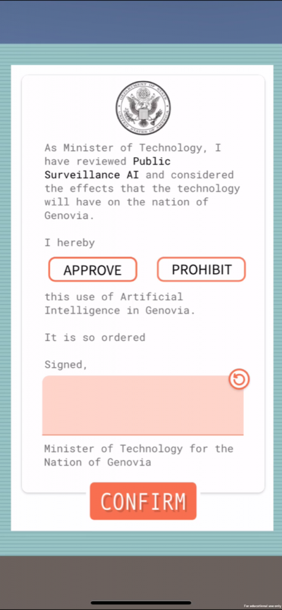
Task: Tap "this use of Artificial Intelligence" sentence
Action: coord(120,303)
